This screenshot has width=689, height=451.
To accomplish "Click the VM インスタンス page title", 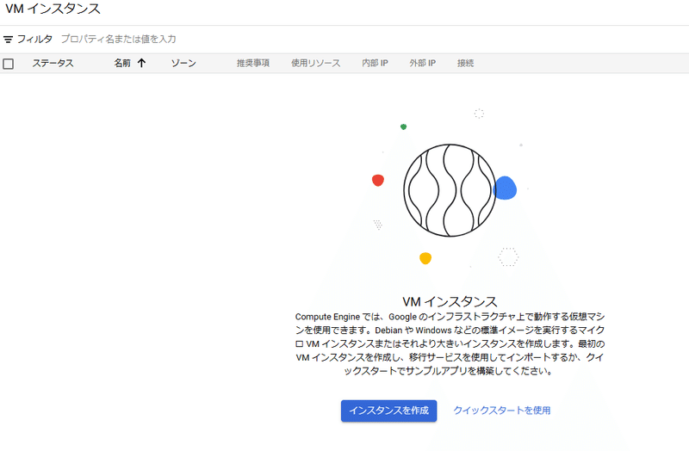I will click(x=53, y=9).
